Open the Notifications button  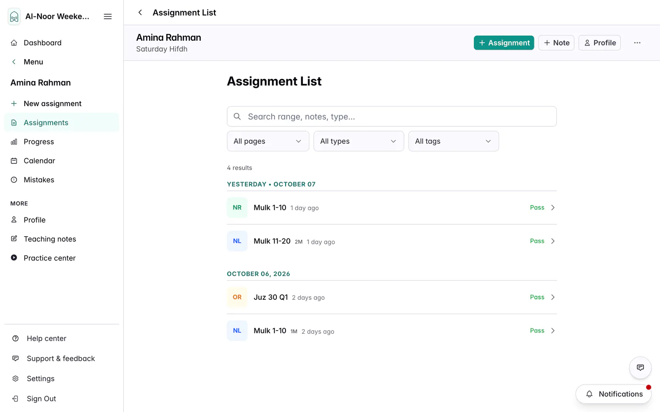coord(613,394)
